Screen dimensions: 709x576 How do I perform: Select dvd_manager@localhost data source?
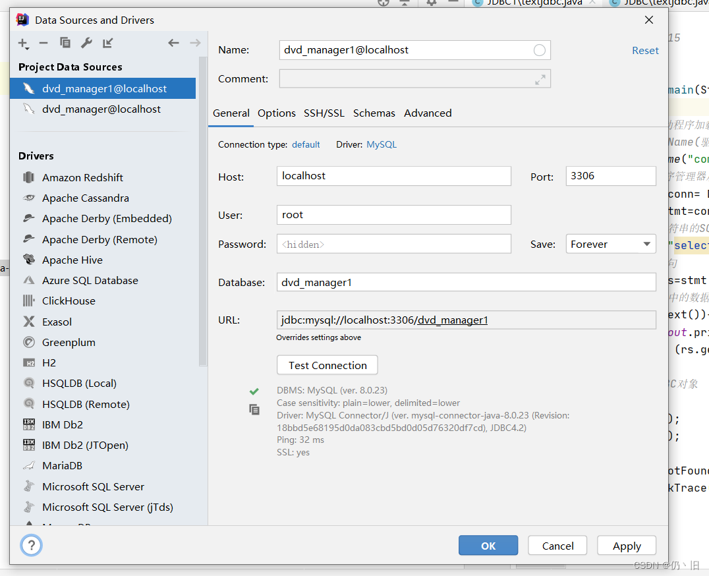(103, 109)
